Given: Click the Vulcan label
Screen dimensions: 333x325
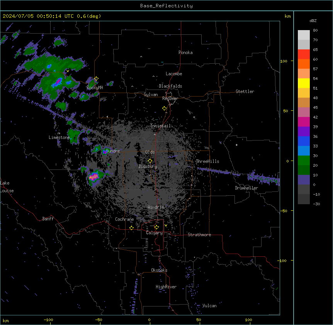Looking at the screenshot, I should coord(209,306).
